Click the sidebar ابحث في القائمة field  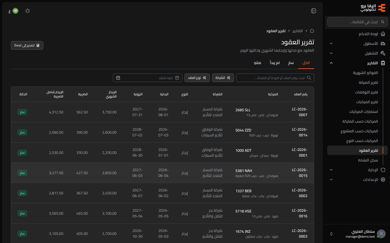(x=357, y=22)
